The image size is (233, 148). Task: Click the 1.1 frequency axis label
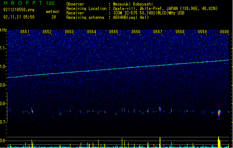click(x=3, y=48)
